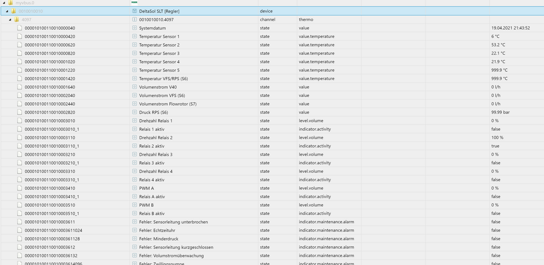Click the Drehzahl Relais 3 name
This screenshot has height=265, width=544.
tap(156, 155)
